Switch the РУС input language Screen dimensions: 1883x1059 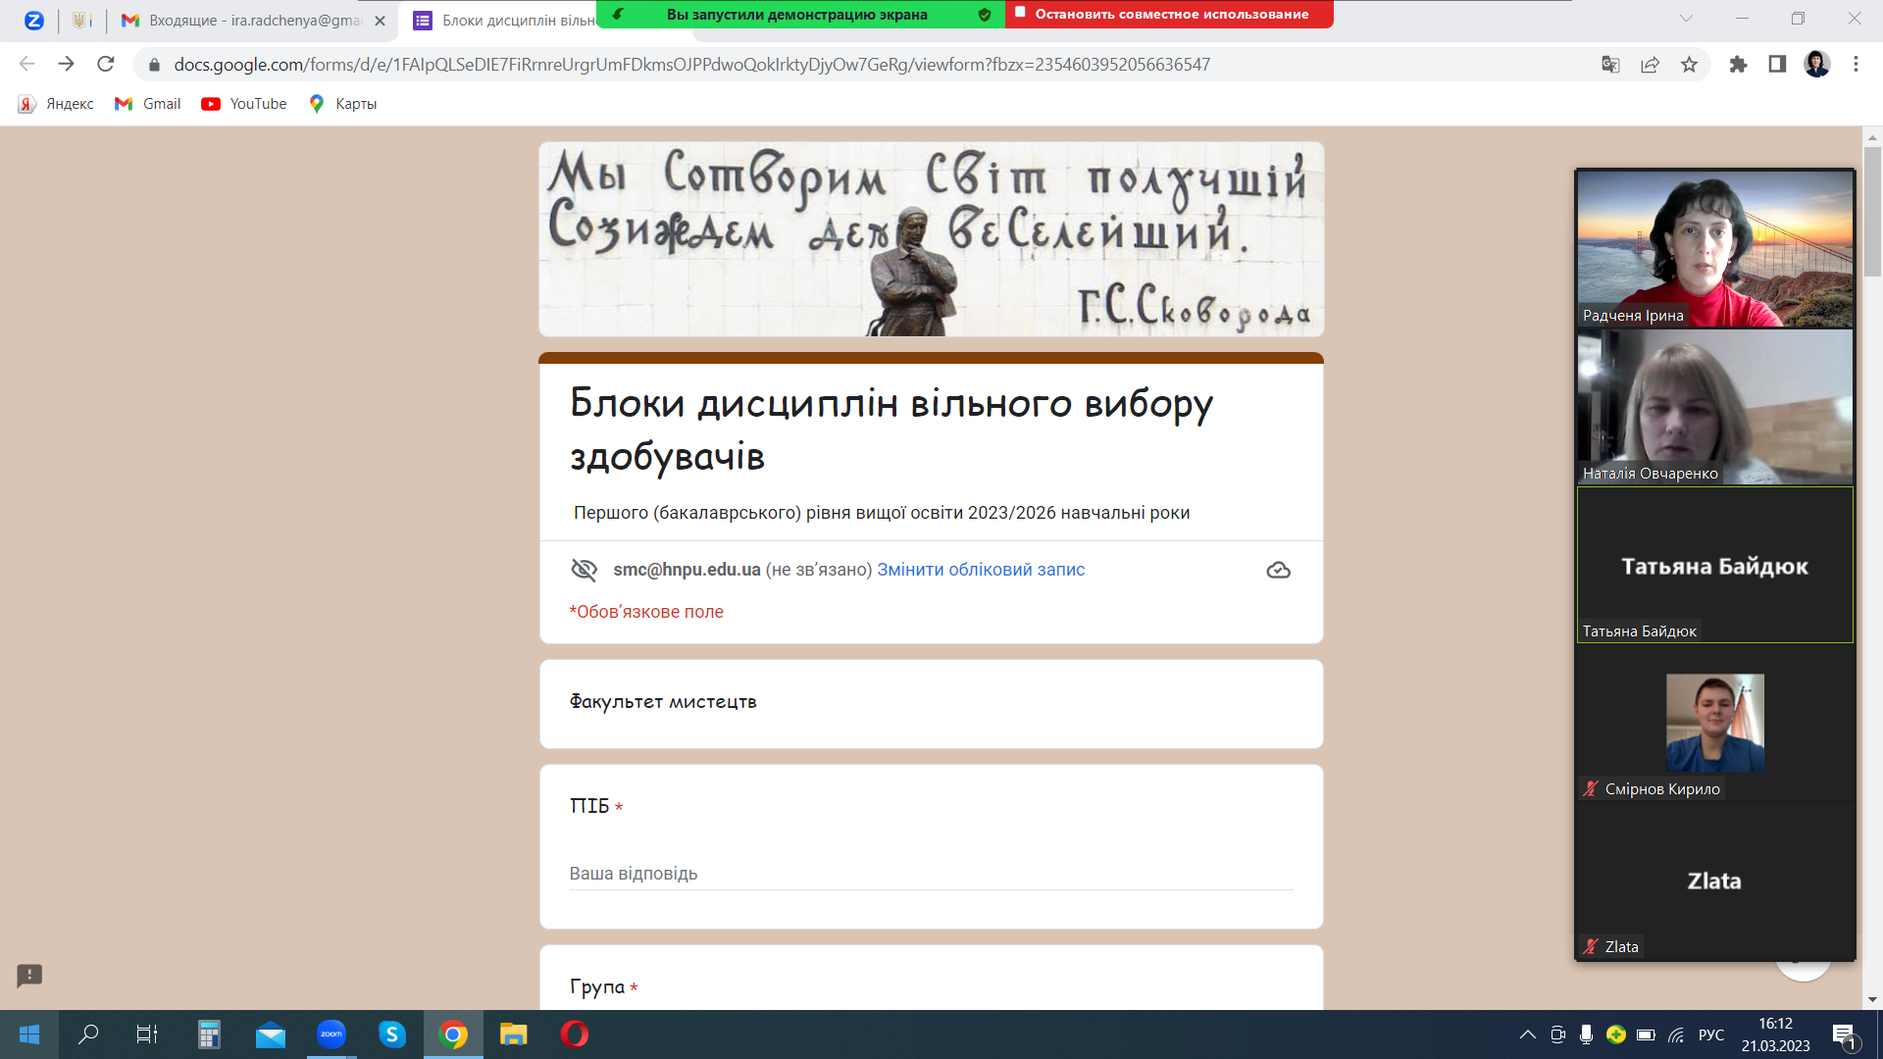coord(1711,1034)
